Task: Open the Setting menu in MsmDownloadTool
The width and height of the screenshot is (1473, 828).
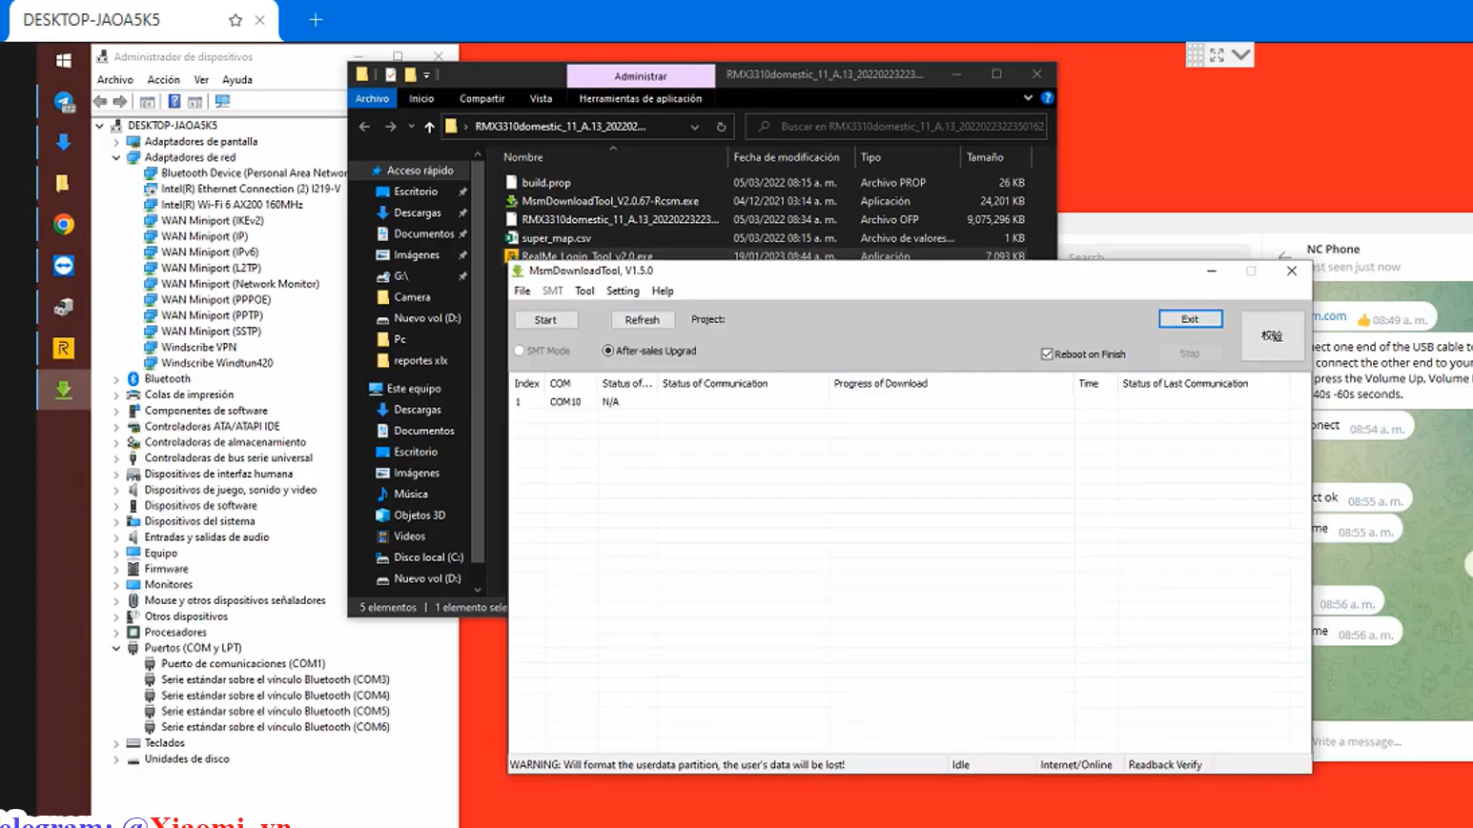Action: (x=622, y=292)
